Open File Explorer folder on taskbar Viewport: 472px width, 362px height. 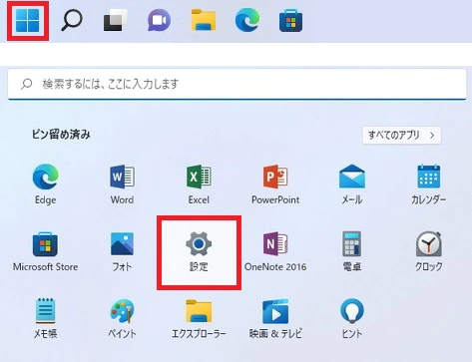coord(204,21)
